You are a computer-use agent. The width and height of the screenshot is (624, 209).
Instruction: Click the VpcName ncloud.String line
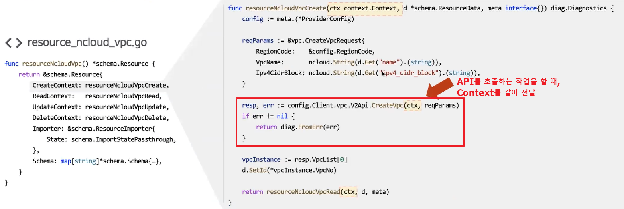[349, 62]
